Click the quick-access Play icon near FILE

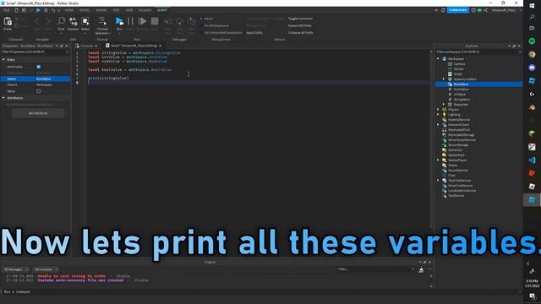[x=38, y=10]
